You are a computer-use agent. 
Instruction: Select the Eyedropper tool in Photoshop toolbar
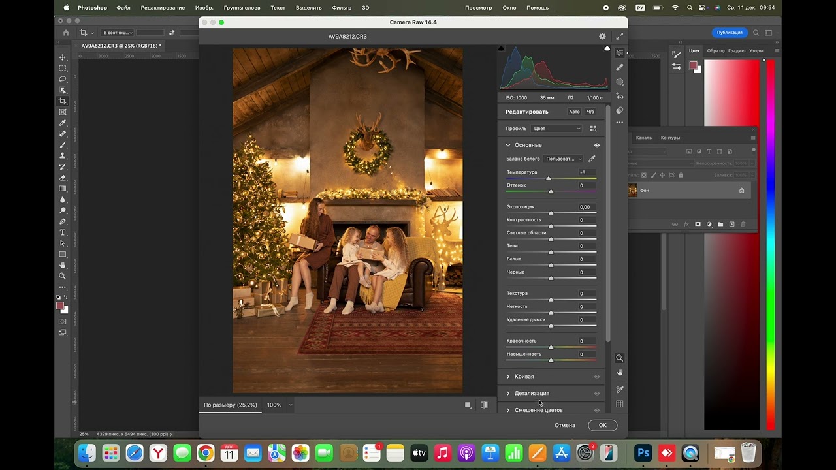[x=63, y=123]
